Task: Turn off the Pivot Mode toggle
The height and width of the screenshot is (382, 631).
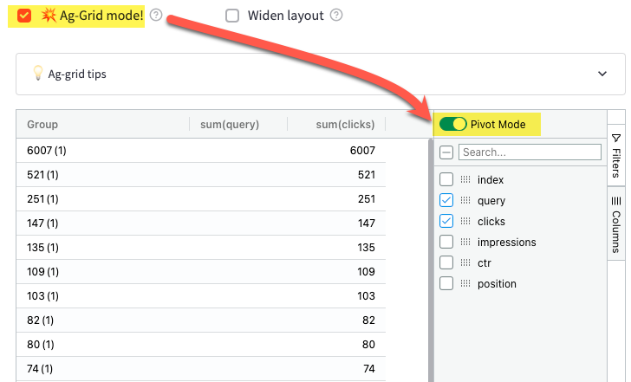Action: click(453, 125)
